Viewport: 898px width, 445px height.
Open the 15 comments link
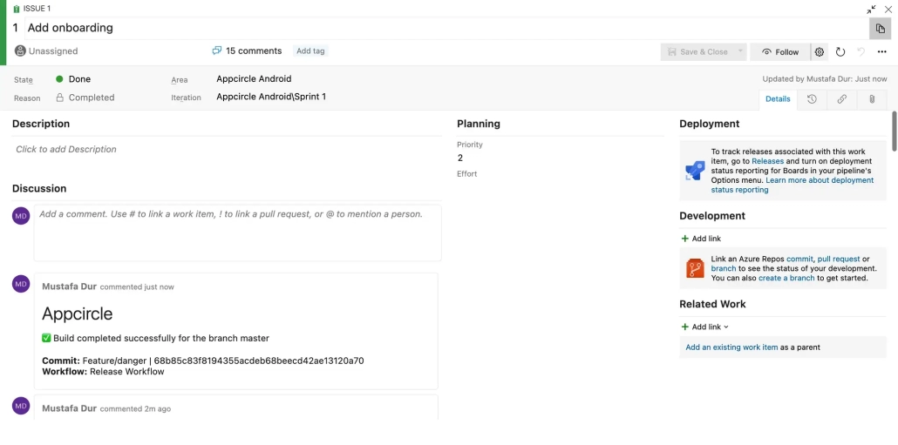[254, 51]
